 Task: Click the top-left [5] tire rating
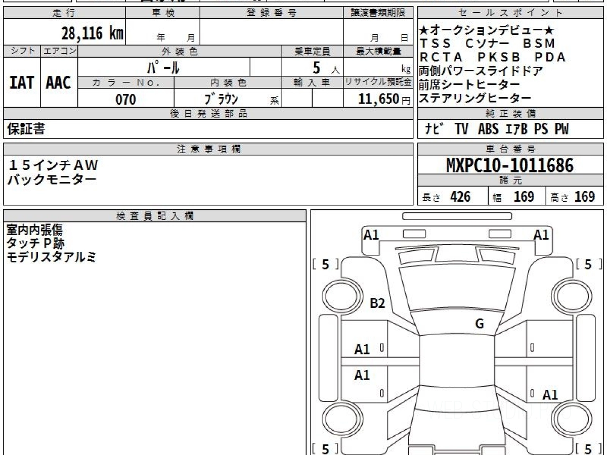coord(326,264)
